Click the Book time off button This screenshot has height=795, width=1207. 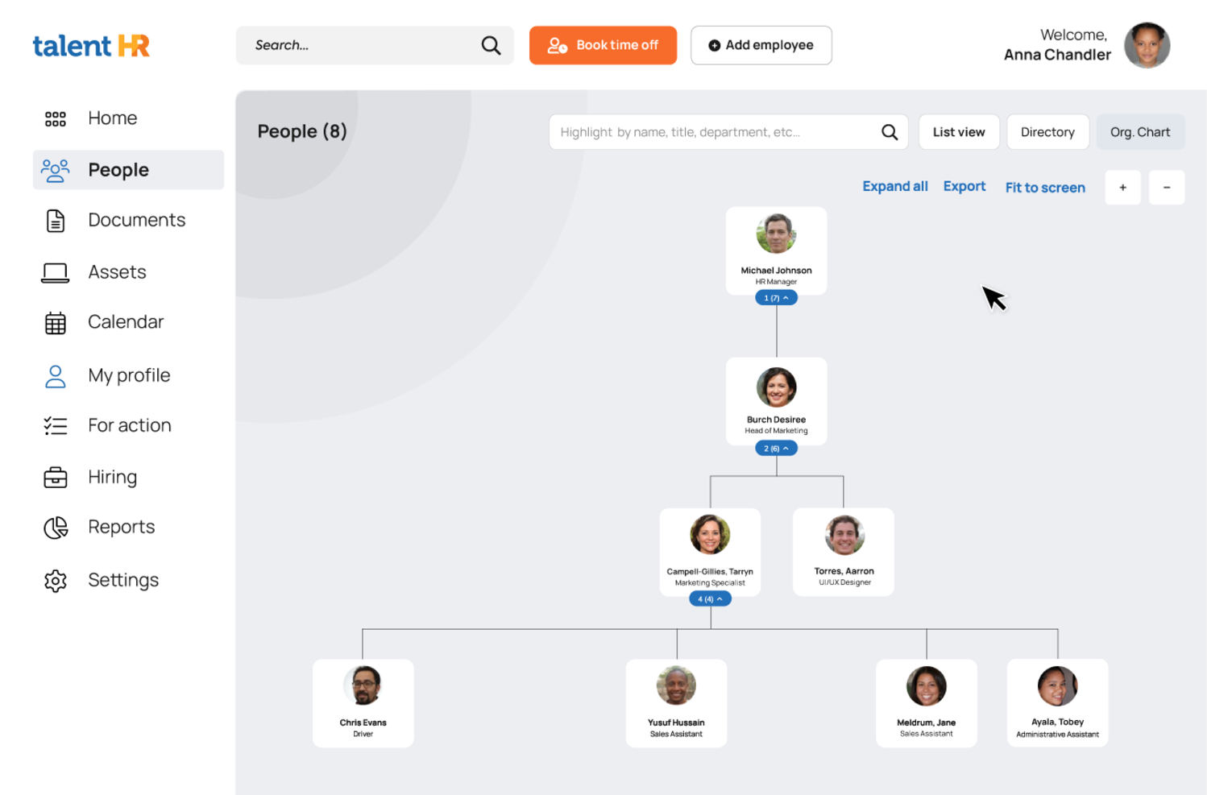coord(603,46)
